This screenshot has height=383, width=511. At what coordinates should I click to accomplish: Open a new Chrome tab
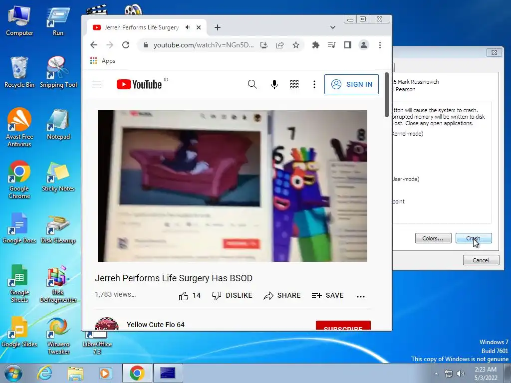[218, 27]
